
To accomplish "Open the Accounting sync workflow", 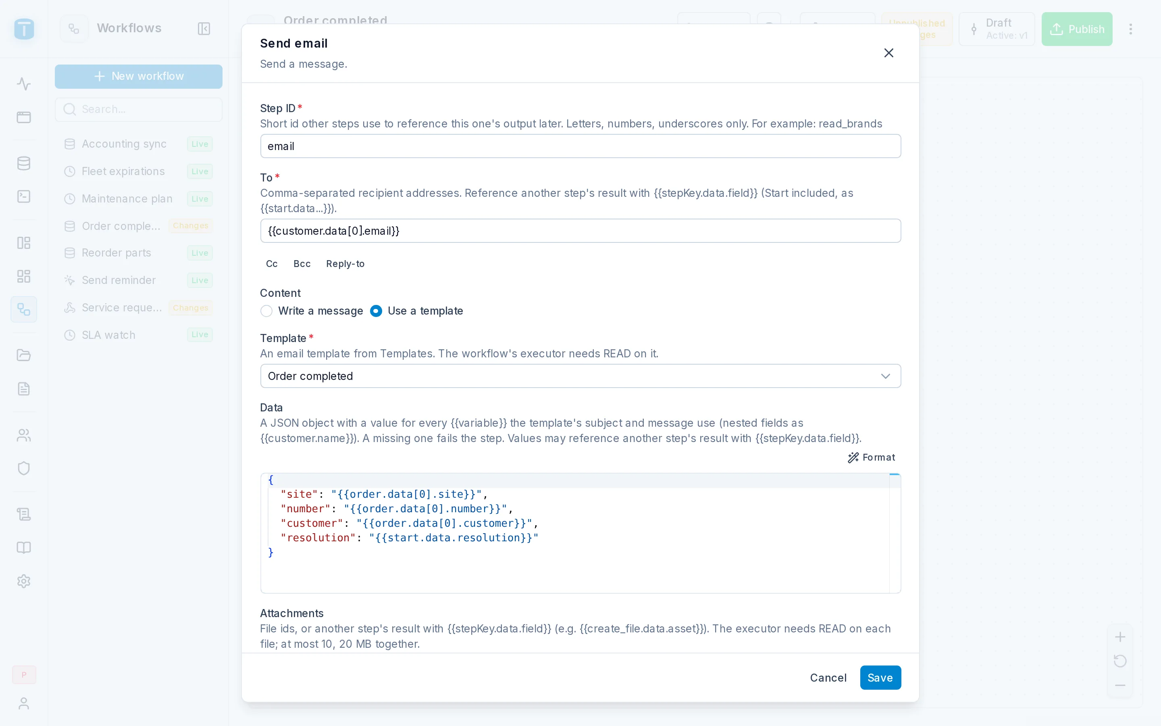I will tap(139, 144).
